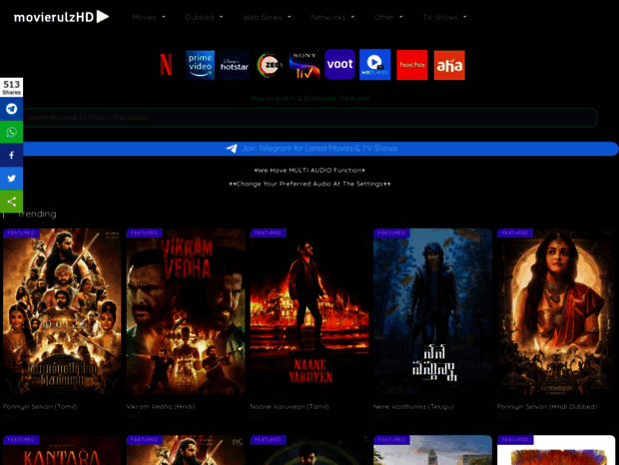This screenshot has width=619, height=465.
Task: Open Ponniyin Selvan (Tamil) poster
Action: (x=62, y=311)
